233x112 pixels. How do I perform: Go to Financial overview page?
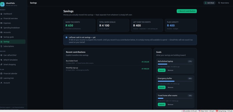tap(13, 18)
